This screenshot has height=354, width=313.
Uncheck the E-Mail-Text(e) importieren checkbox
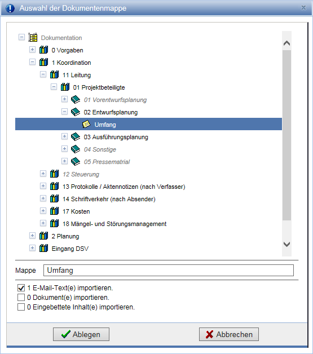tap(21, 288)
